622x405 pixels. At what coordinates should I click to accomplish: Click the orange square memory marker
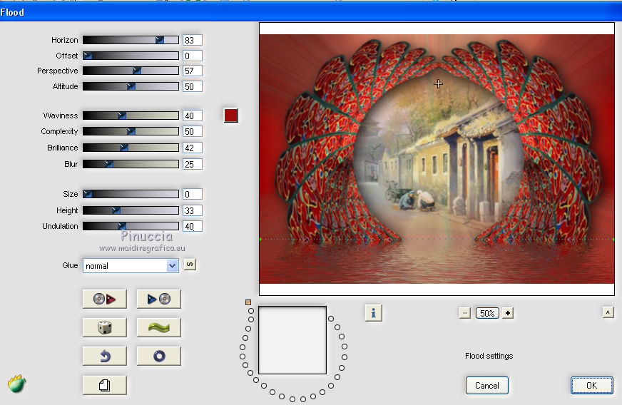pos(248,302)
